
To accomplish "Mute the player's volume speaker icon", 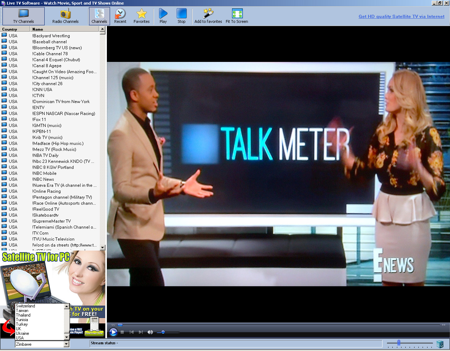I will pos(150,332).
